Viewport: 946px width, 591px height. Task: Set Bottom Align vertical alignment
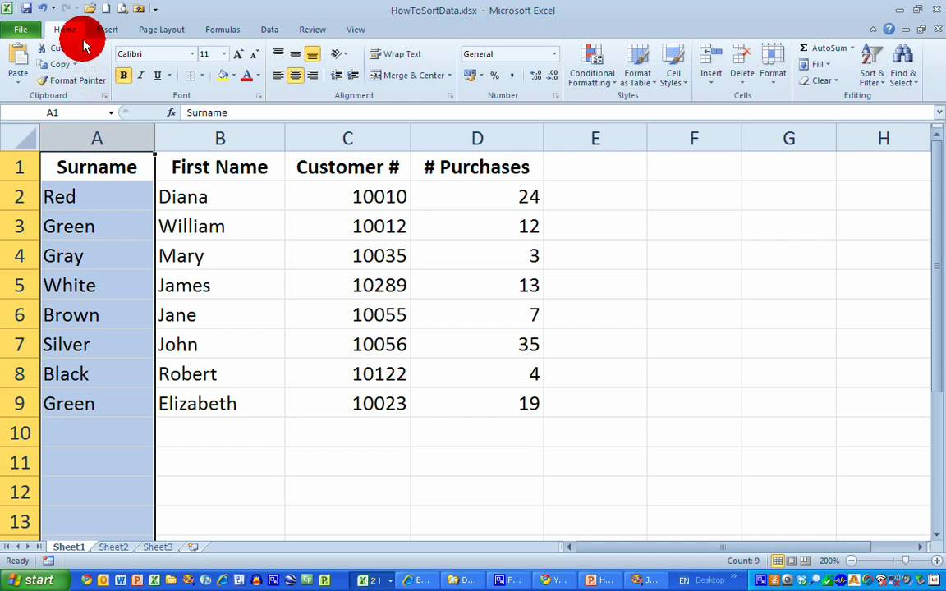[312, 53]
